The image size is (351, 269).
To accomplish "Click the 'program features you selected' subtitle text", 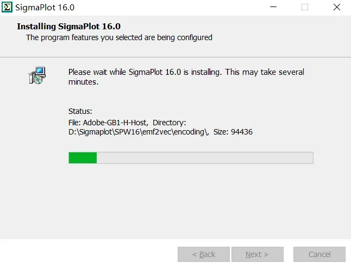I will point(92,37).
